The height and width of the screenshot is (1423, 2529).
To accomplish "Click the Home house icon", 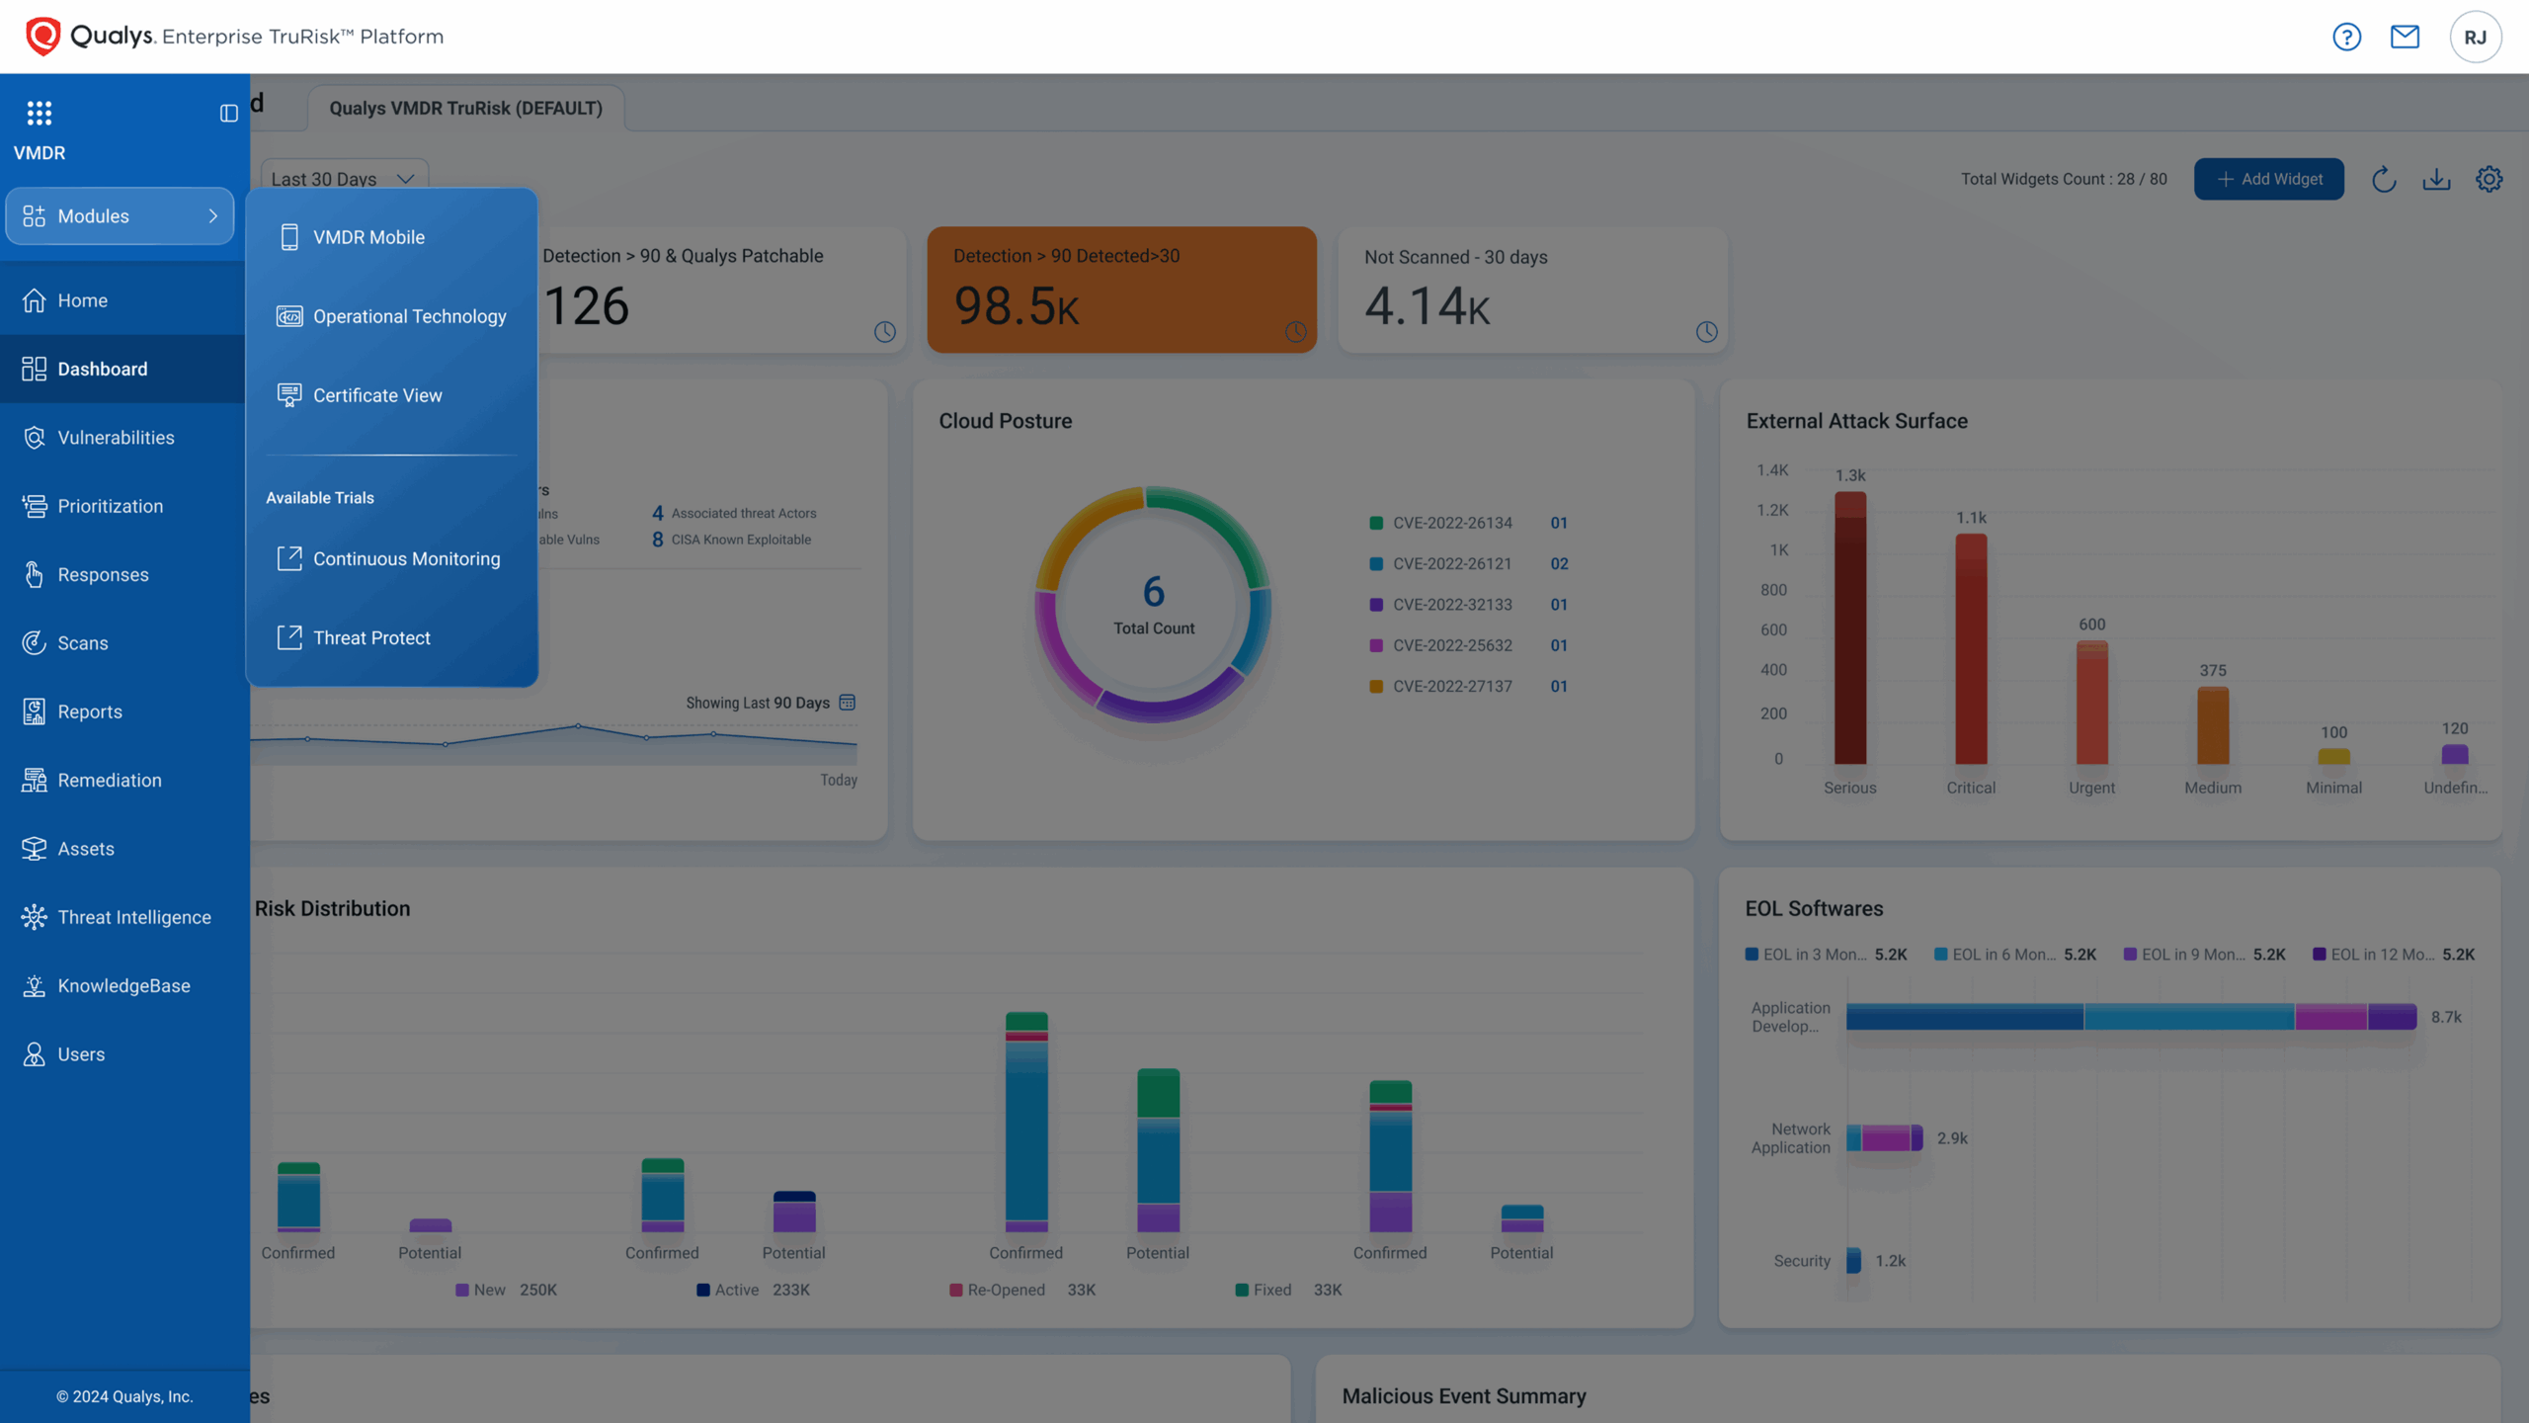I will tap(34, 299).
